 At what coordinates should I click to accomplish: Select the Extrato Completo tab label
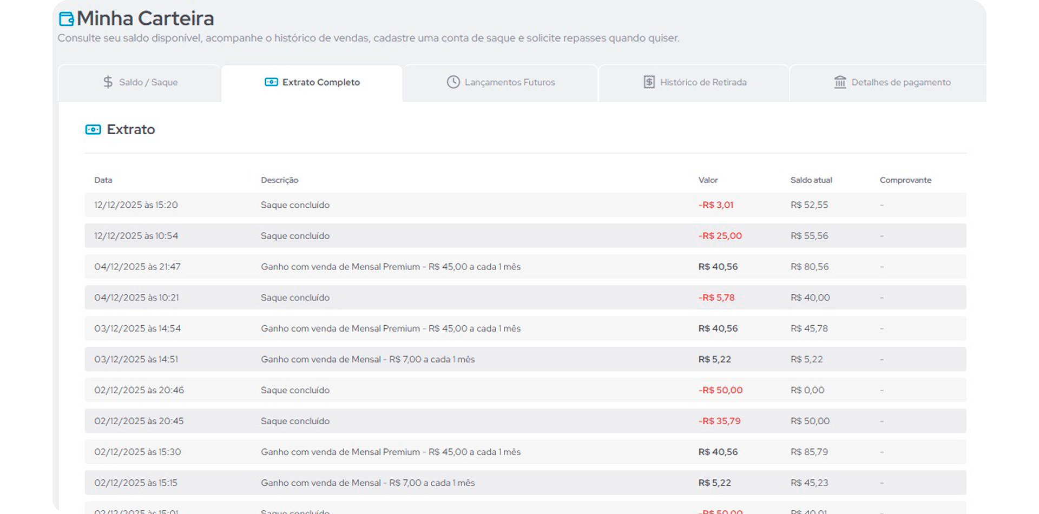pyautogui.click(x=321, y=82)
